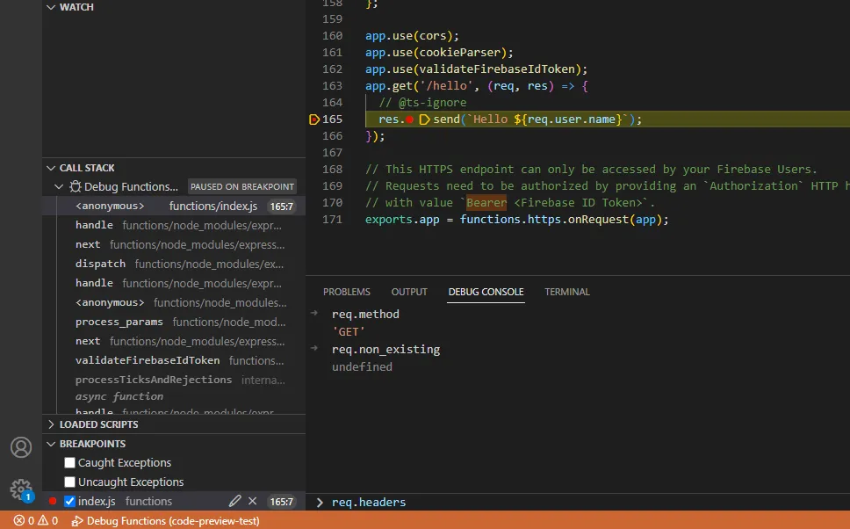Collapse the Debug Functions session in call stack
Screen dimensions: 850x529
(59, 187)
